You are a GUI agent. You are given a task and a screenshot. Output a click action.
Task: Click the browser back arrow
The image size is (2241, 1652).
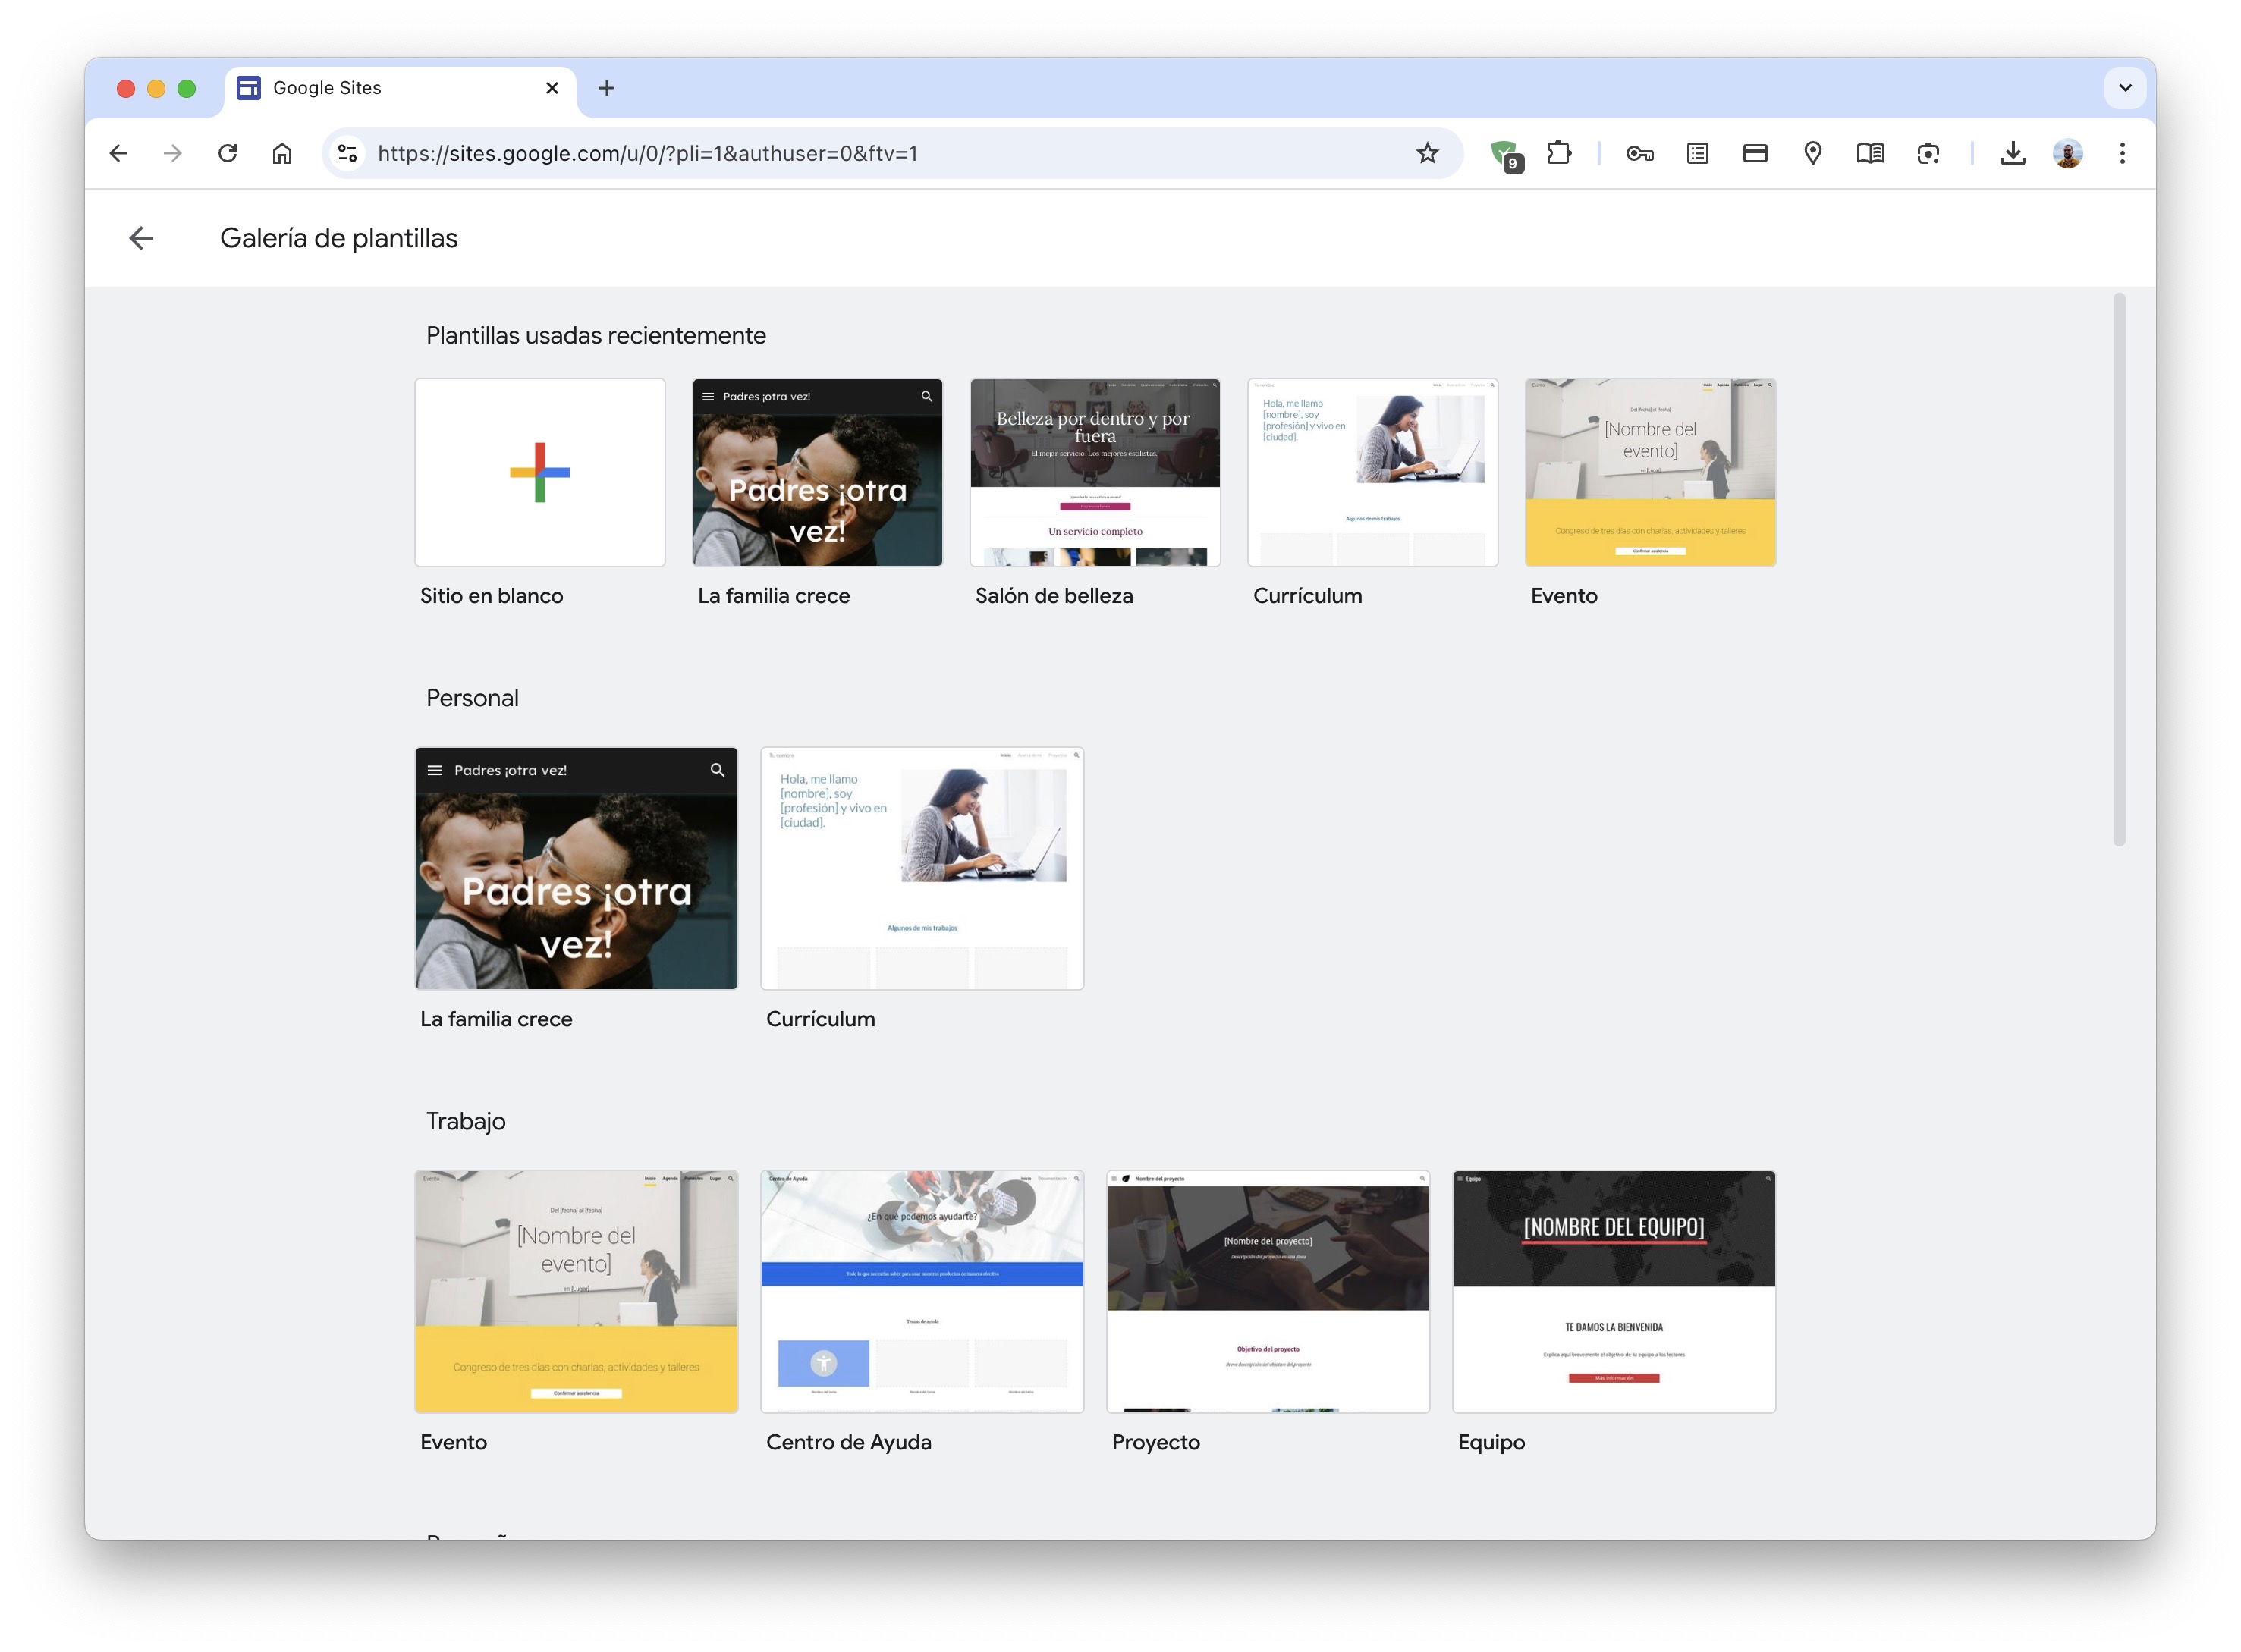point(119,153)
